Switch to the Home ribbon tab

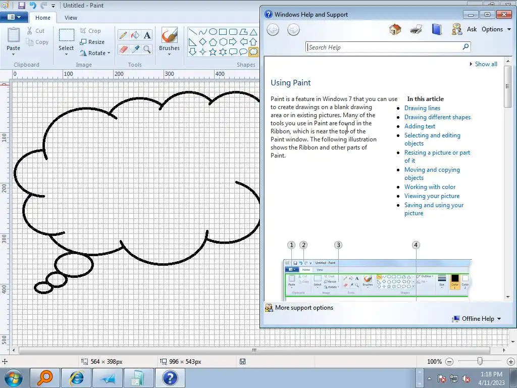43,18
